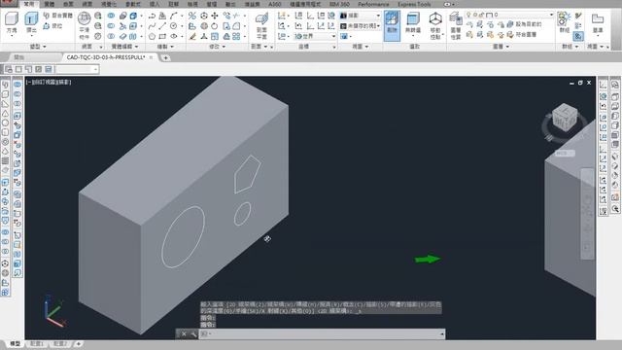Screen dimensions: 622x350
Task: Select the Line drawing tool
Action: 162,26
